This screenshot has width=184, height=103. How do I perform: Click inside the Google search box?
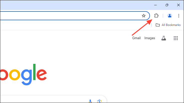45,99
